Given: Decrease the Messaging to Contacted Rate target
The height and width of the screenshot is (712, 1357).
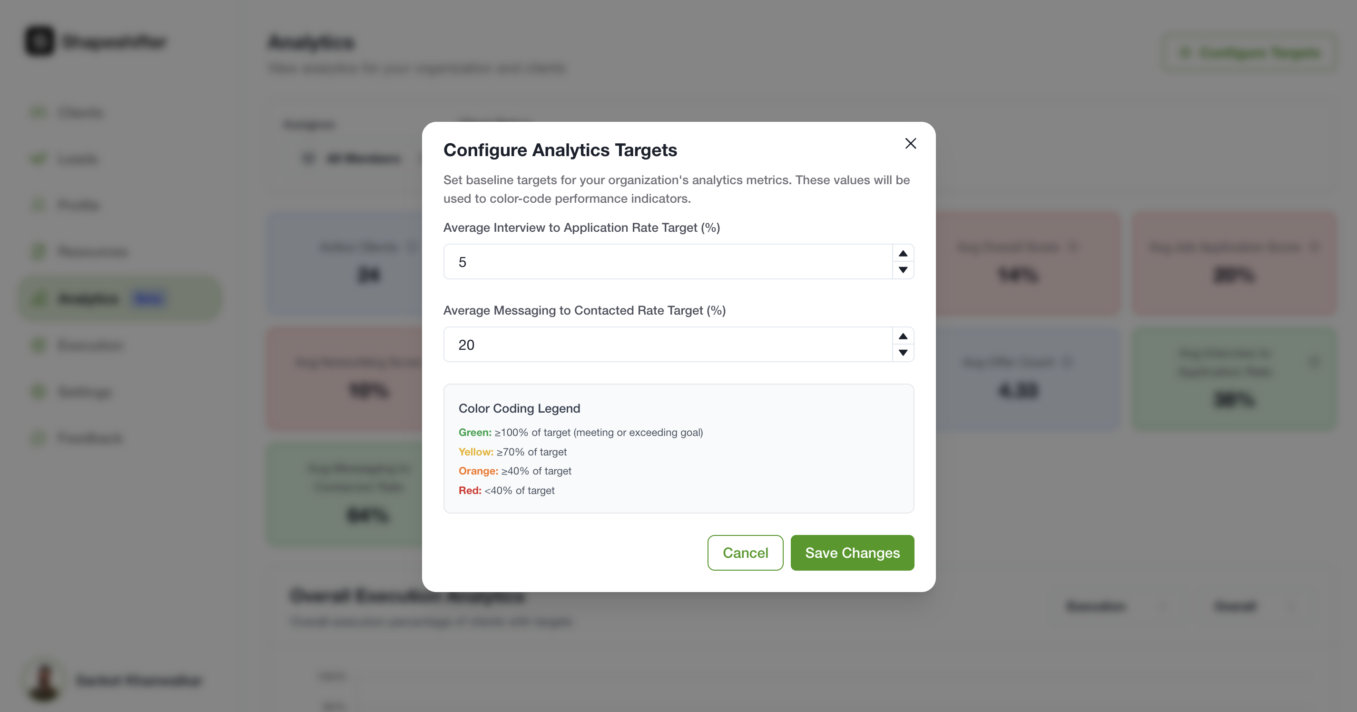Looking at the screenshot, I should pos(903,353).
